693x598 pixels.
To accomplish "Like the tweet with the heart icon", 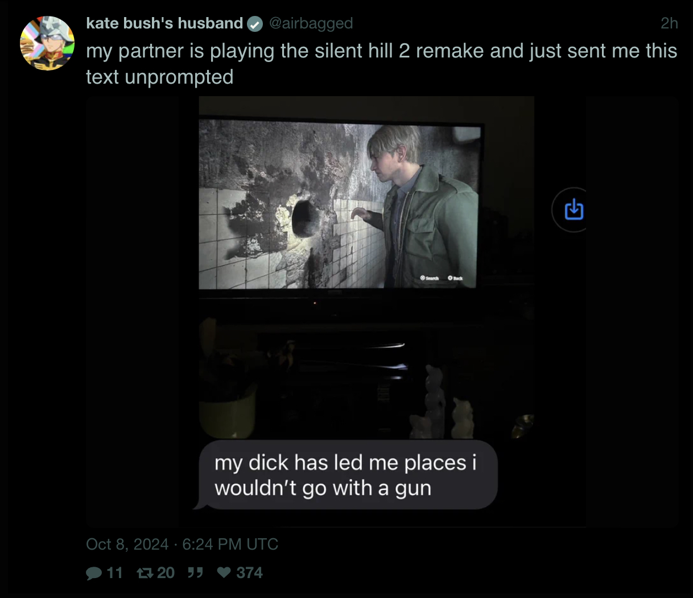I will point(224,572).
